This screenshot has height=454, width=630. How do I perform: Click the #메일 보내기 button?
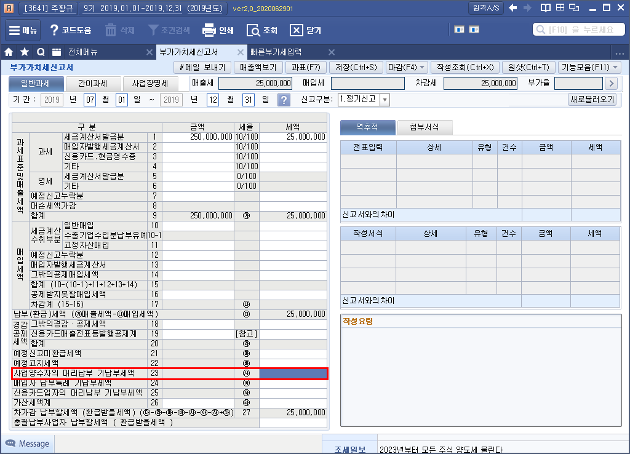click(x=202, y=68)
